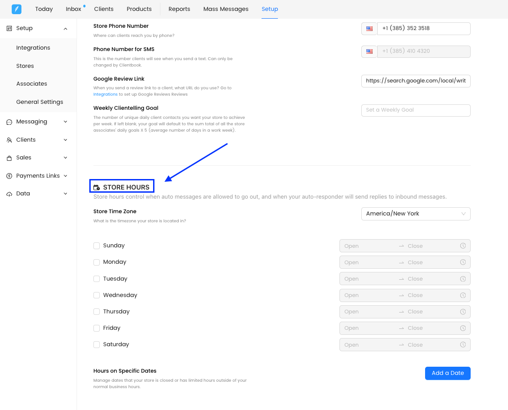Screen dimensions: 508x410
Task: Toggle the Thursday checkbox
Action: 97,312
